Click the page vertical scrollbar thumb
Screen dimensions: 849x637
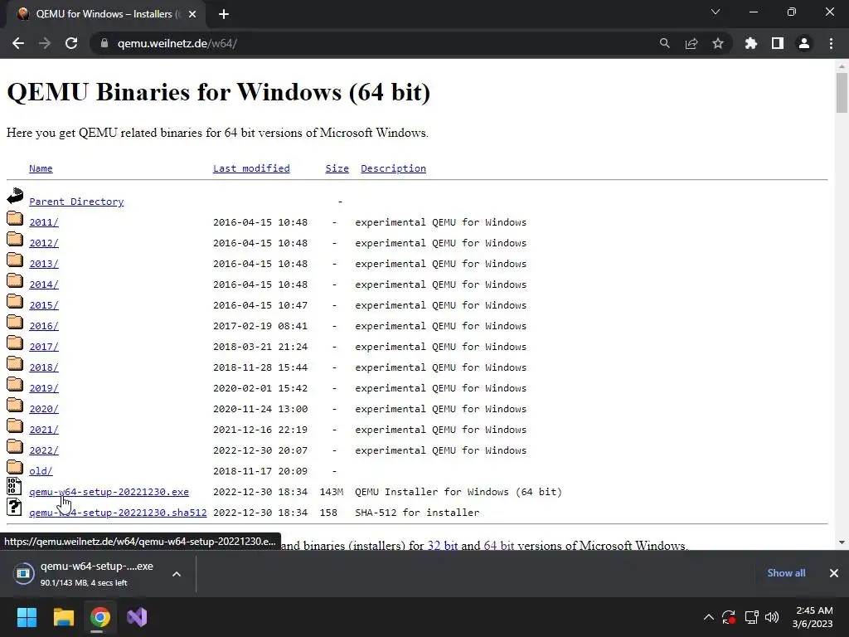[842, 93]
